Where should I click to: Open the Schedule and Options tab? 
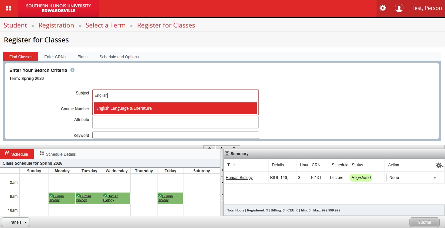click(119, 57)
